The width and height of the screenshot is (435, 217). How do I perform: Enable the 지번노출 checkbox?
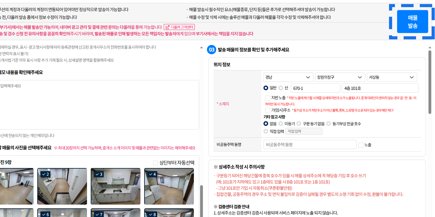(268, 98)
